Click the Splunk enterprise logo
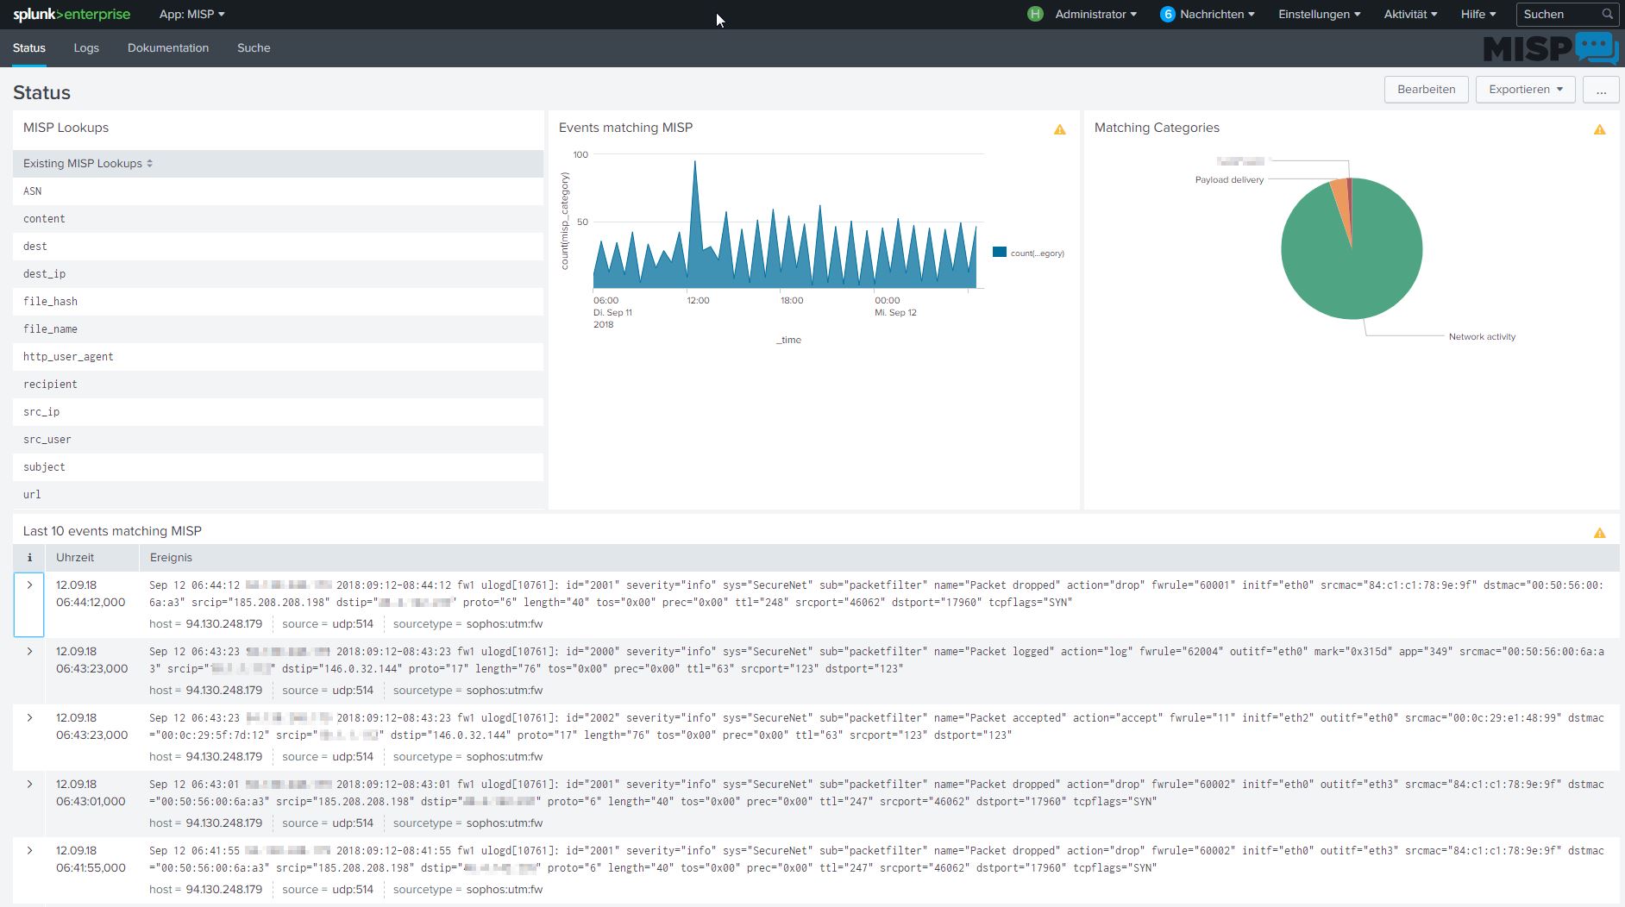The image size is (1625, 907). tap(72, 15)
